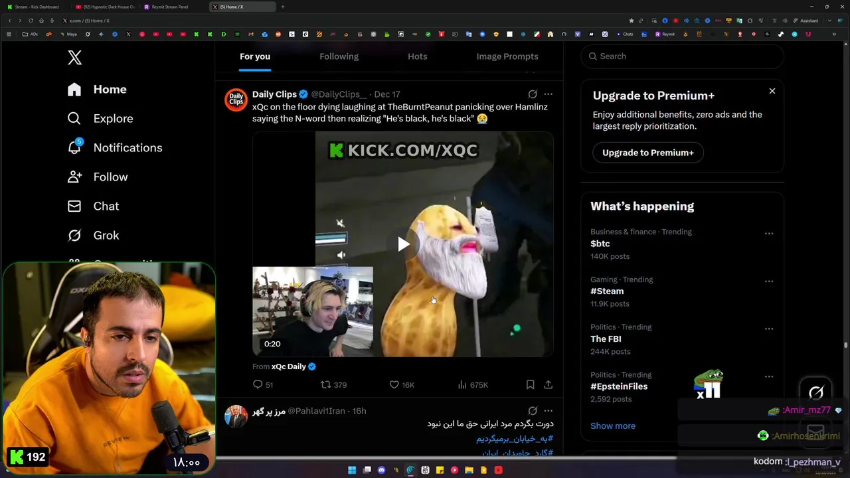Open more options for The FBI trend

pos(768,329)
